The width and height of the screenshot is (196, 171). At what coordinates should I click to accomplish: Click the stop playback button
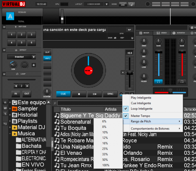click(79, 94)
